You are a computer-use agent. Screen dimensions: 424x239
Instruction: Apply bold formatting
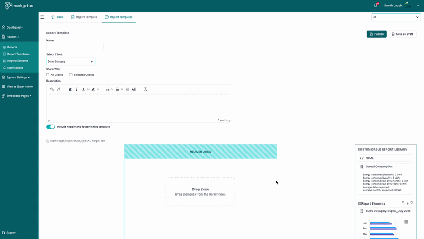pyautogui.click(x=70, y=89)
